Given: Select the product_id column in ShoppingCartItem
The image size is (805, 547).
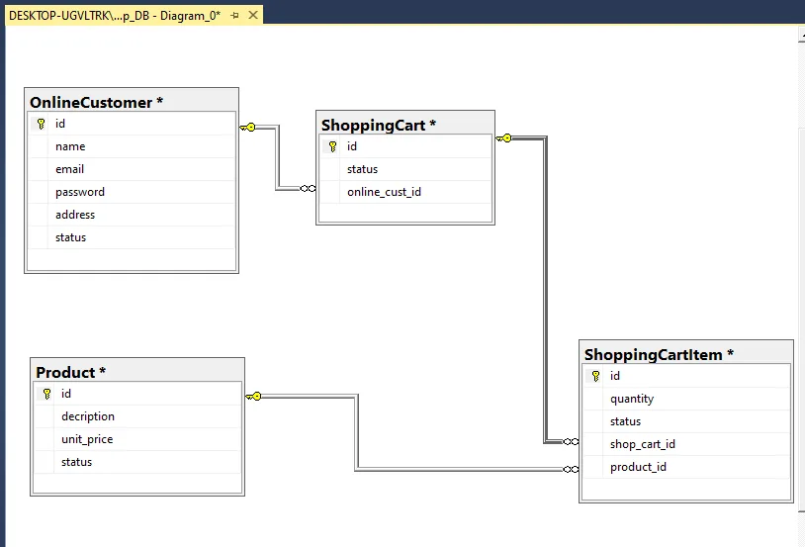Looking at the screenshot, I should pyautogui.click(x=687, y=467).
